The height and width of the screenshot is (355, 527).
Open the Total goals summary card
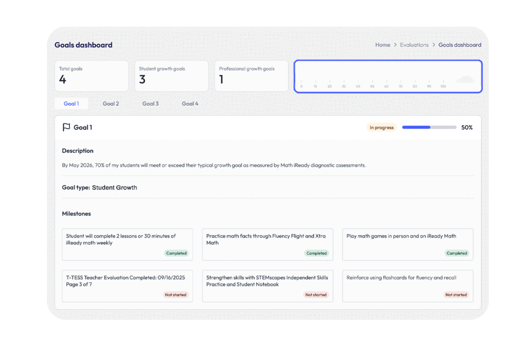(x=92, y=76)
